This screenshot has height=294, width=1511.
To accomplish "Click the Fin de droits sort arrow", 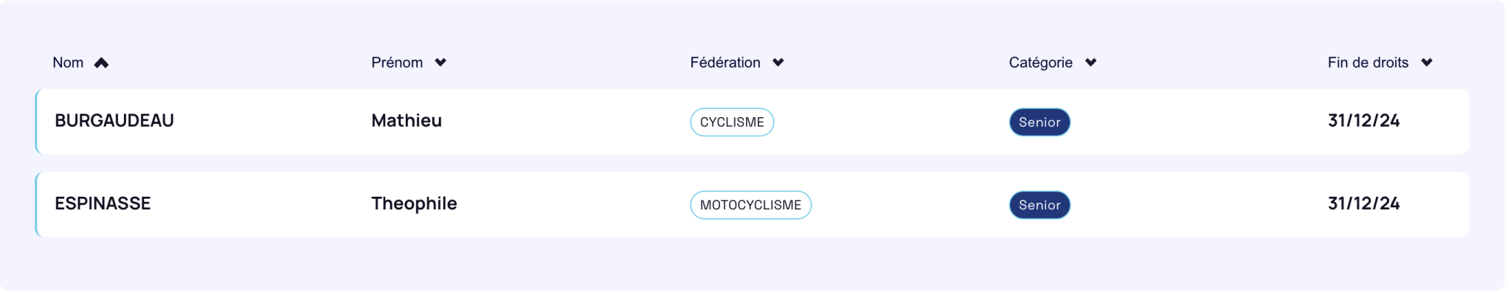I will click(1426, 63).
